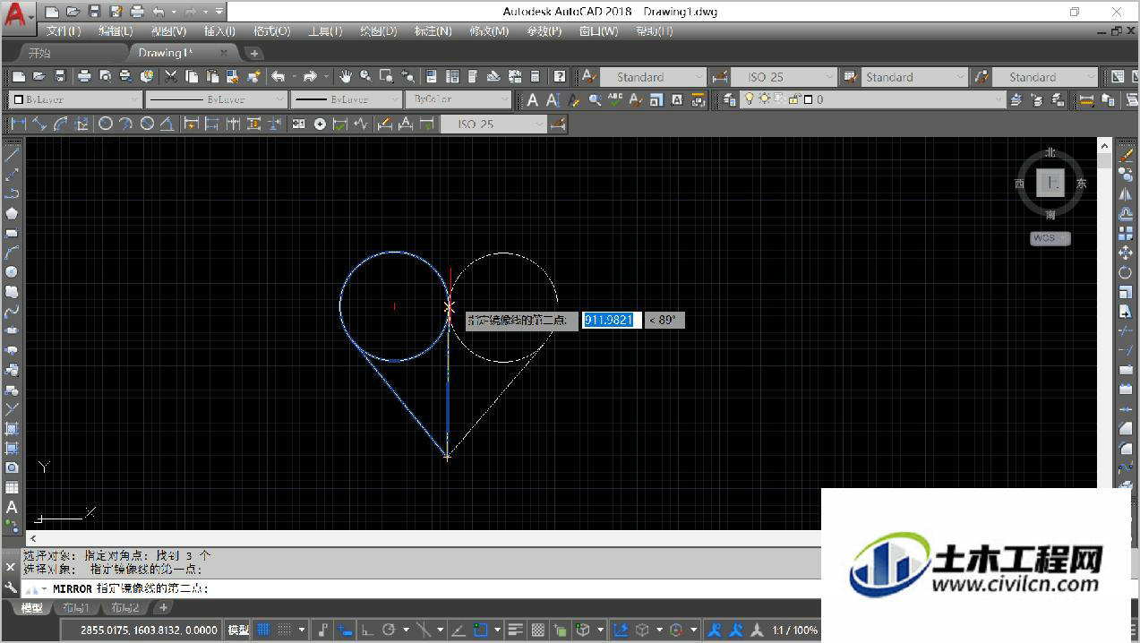Toggle the grid display in status bar
The height and width of the screenshot is (643, 1140).
[265, 630]
